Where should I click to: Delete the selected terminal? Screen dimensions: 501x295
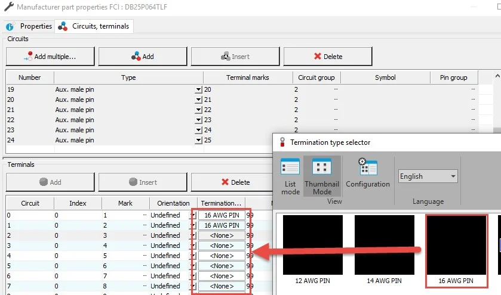235,182
